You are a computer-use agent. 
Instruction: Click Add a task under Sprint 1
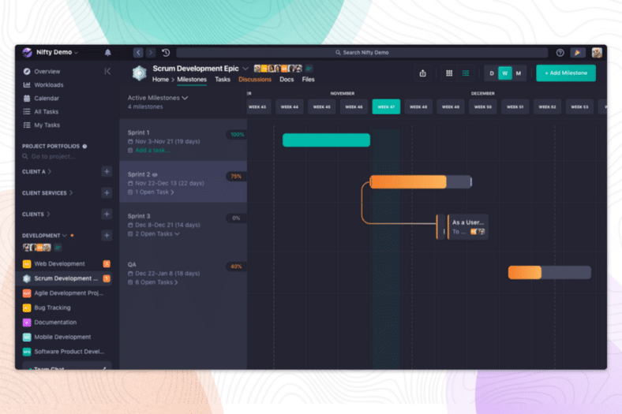[152, 151]
